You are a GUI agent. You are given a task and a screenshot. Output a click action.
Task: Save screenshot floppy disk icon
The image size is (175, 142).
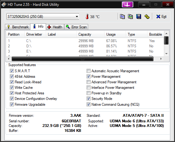pyautogui.click(x=138, y=17)
